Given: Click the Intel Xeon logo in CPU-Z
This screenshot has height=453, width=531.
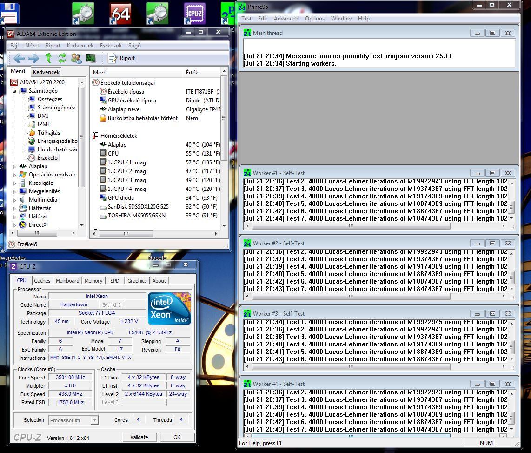Looking at the screenshot, I should click(x=169, y=309).
